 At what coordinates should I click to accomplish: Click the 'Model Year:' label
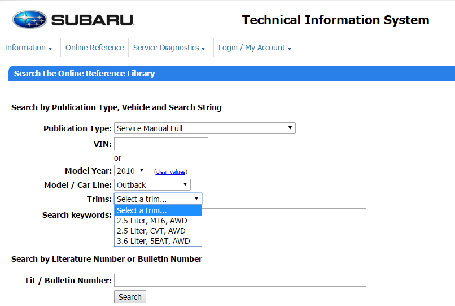[88, 171]
